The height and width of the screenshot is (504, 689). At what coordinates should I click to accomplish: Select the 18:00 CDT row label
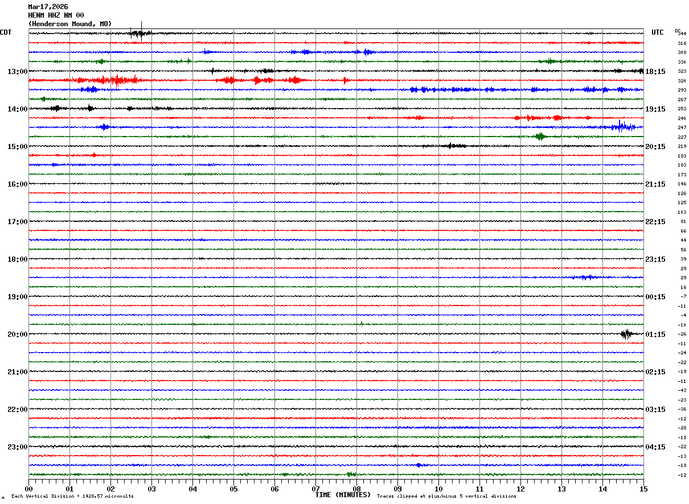pos(17,259)
